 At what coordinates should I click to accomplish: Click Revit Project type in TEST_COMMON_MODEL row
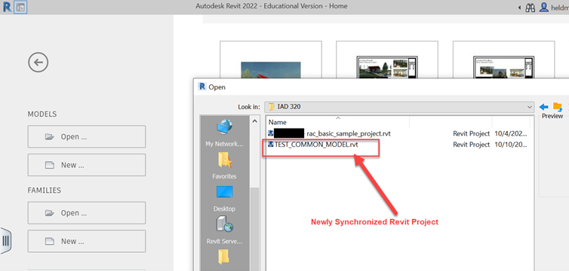472,145
